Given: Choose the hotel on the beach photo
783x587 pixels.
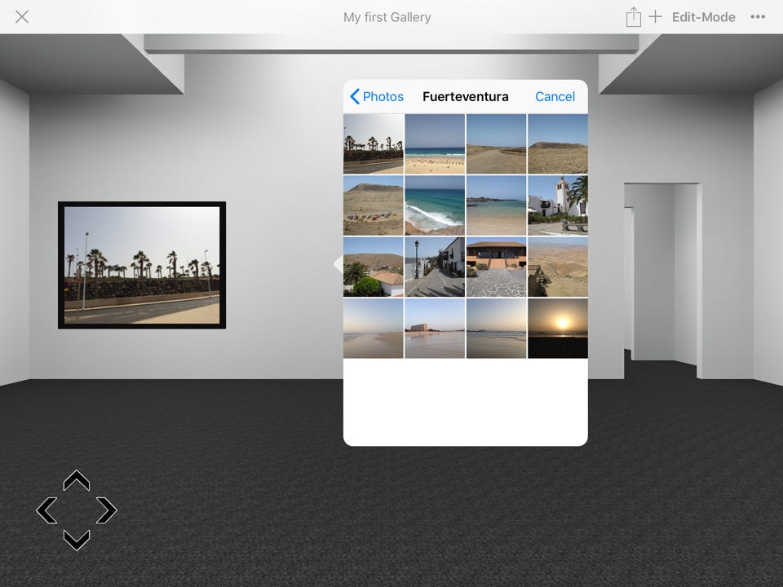Looking at the screenshot, I should [435, 328].
